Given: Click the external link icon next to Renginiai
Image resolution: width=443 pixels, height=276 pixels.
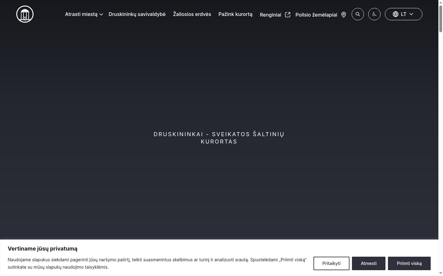Looking at the screenshot, I should [288, 15].
